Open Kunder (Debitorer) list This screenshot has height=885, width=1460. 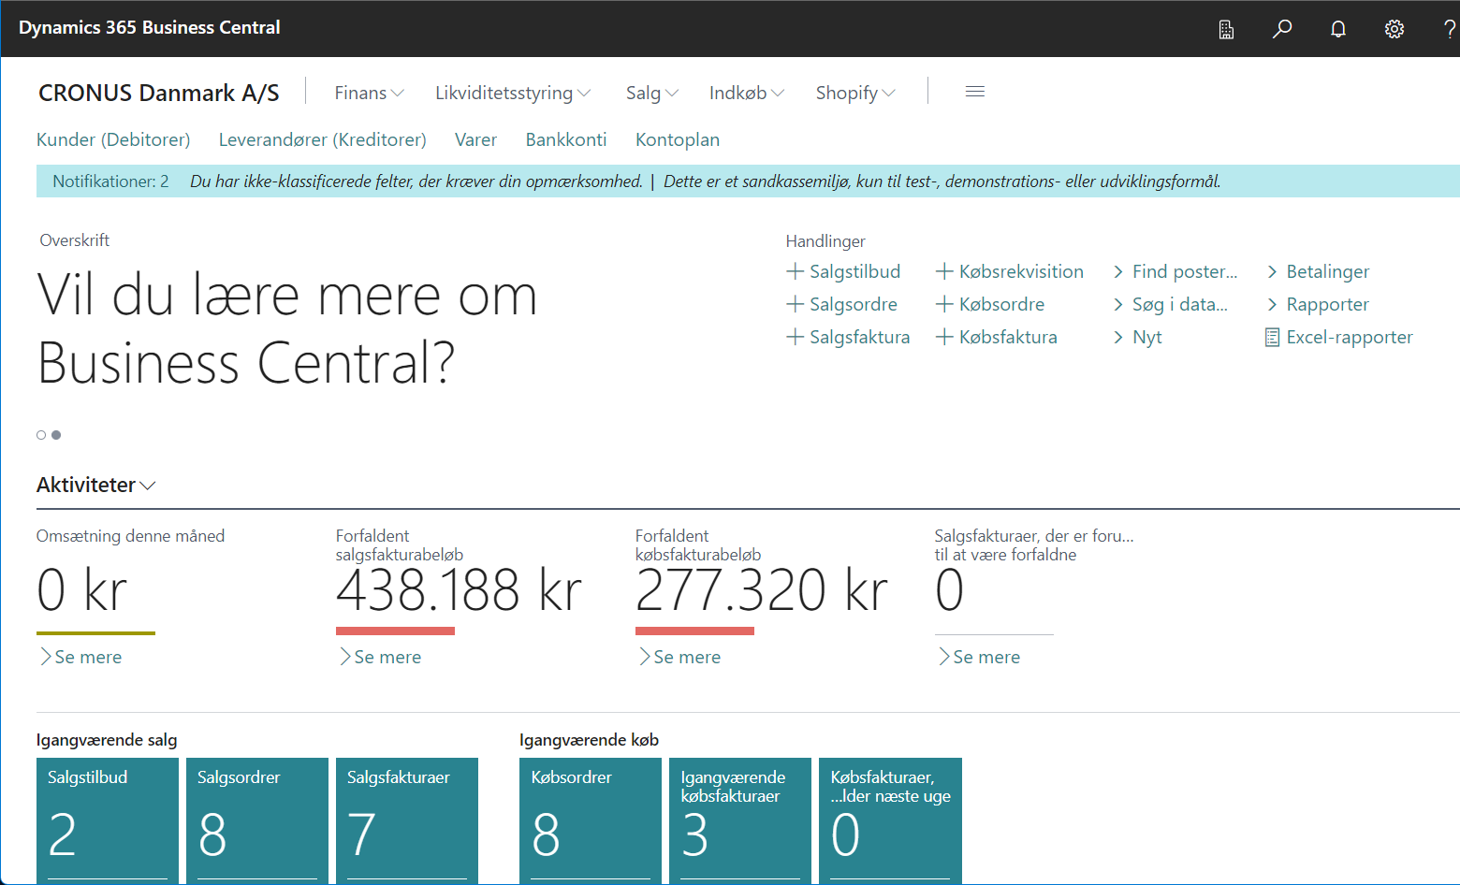pos(113,139)
